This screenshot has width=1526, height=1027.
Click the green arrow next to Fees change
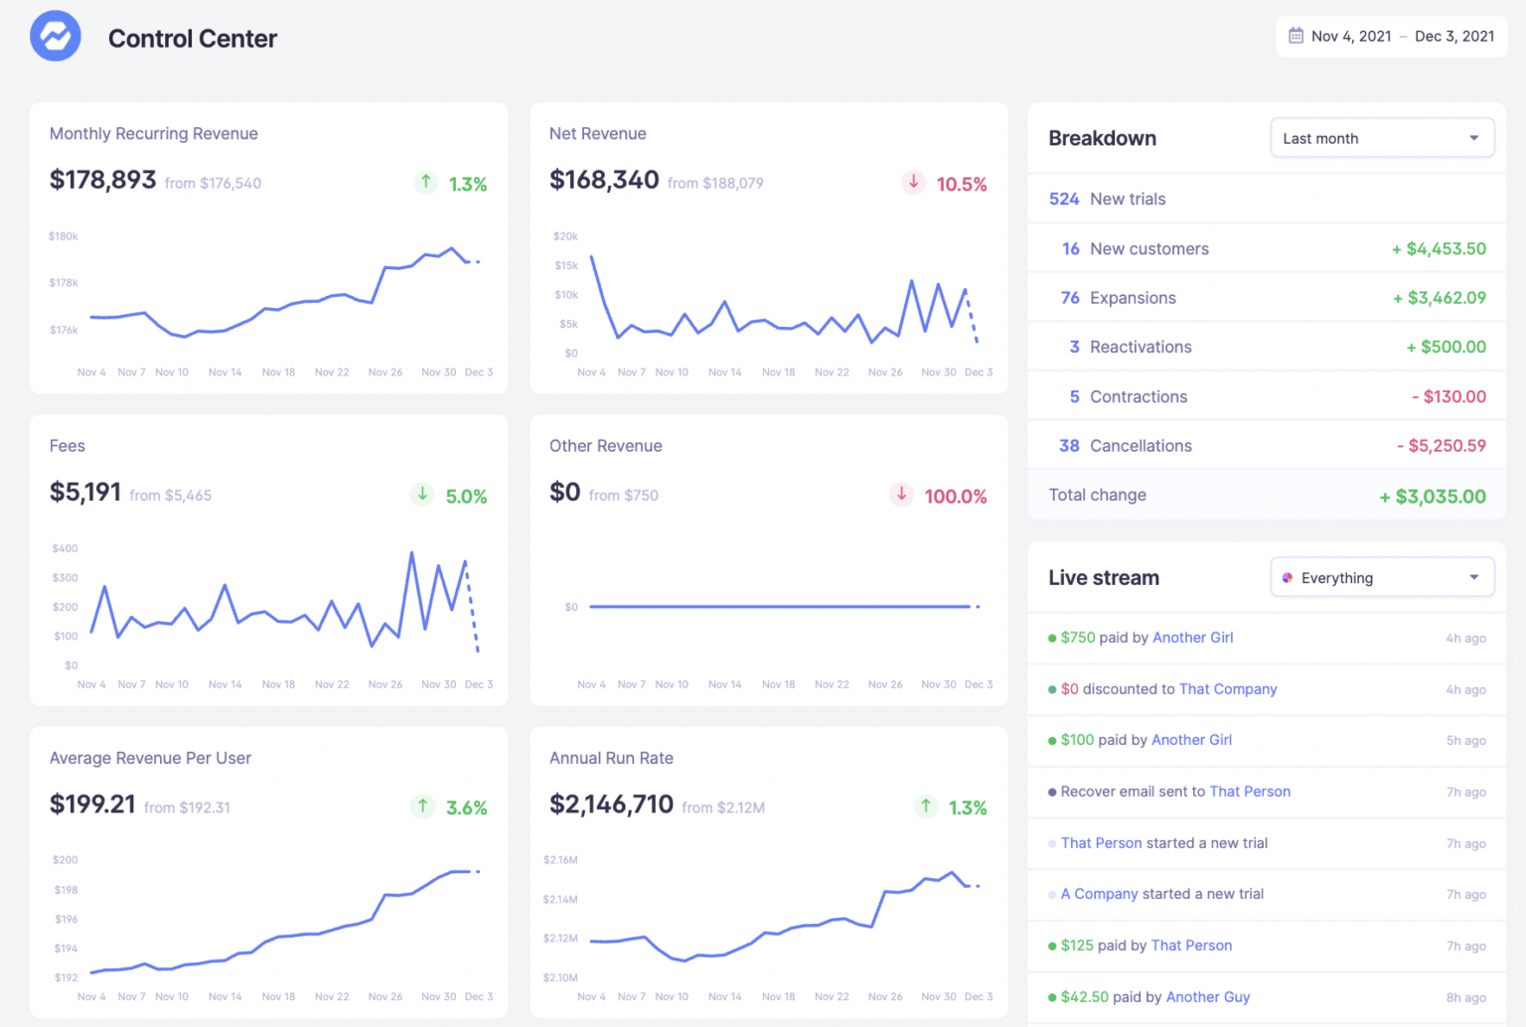422,495
